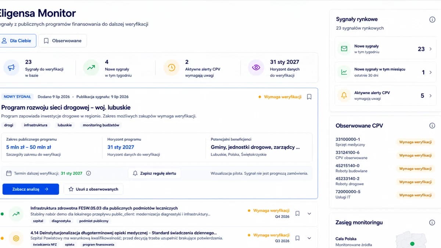Select the świadczenia NFZ tag
The image size is (441, 248).
coord(44,244)
